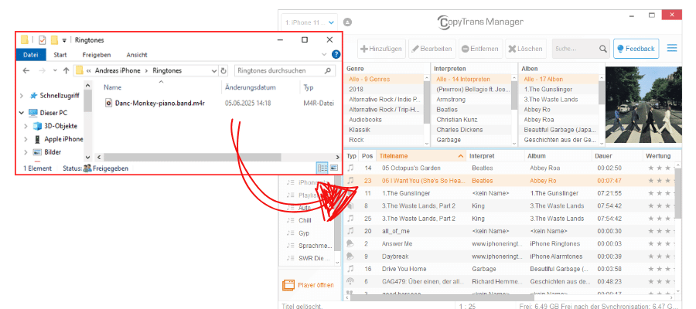Set second rating star for Drive You Home
696x309 pixels.
pyautogui.click(x=660, y=269)
